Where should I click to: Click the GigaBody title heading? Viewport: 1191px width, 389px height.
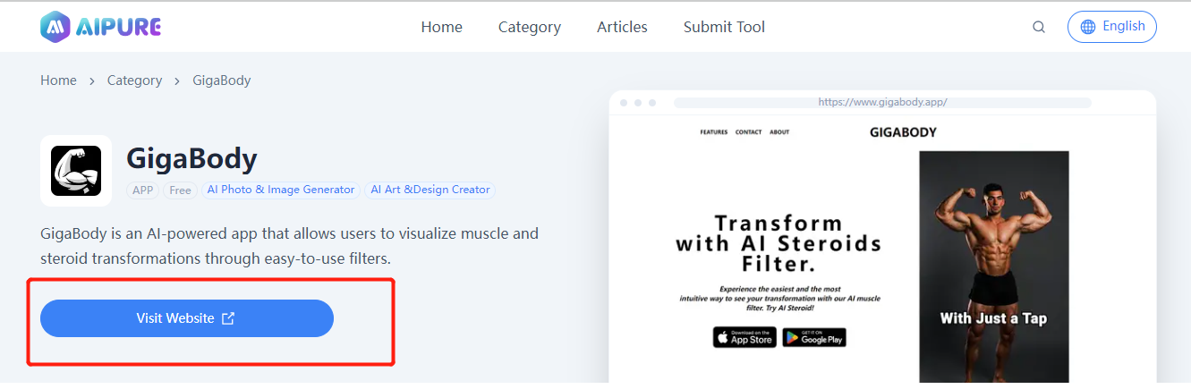click(191, 158)
